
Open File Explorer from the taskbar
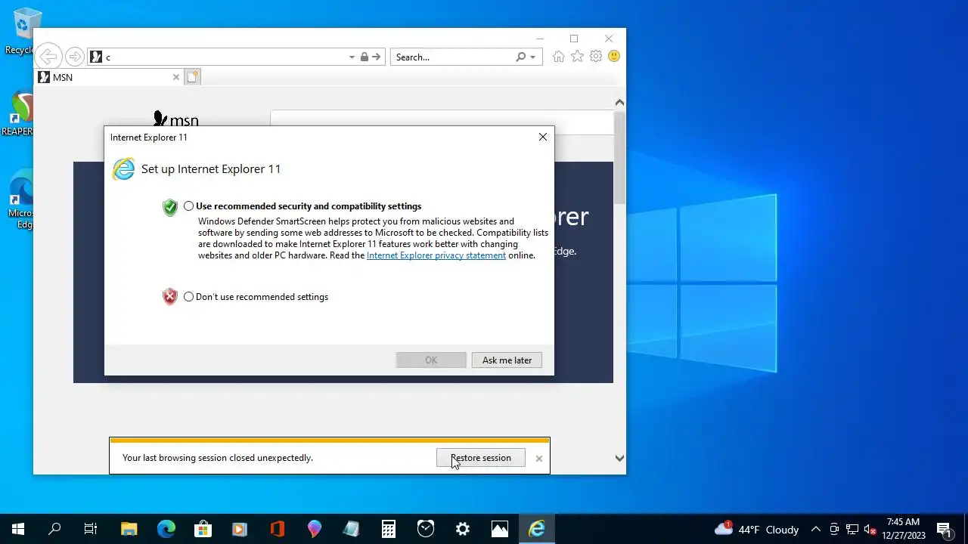tap(129, 529)
